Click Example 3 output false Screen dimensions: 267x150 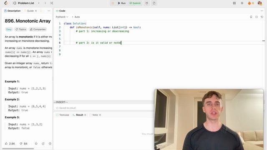19,128
